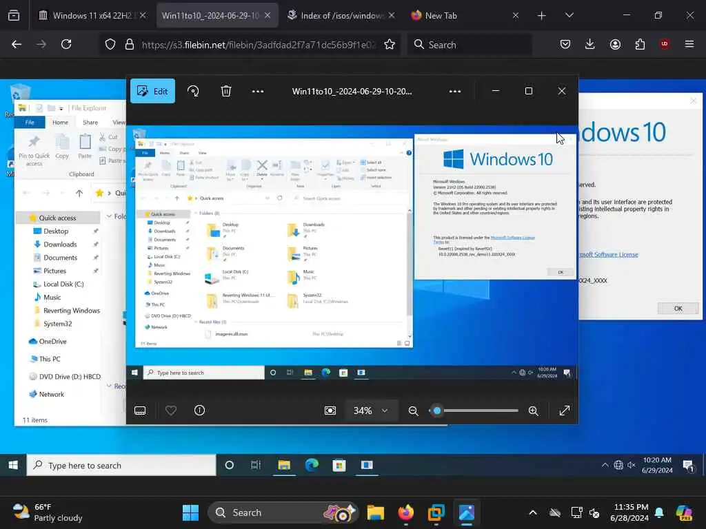Screen dimensions: 706x529
Task: Select Local Disk (C:) in sidebar
Action: point(63,284)
